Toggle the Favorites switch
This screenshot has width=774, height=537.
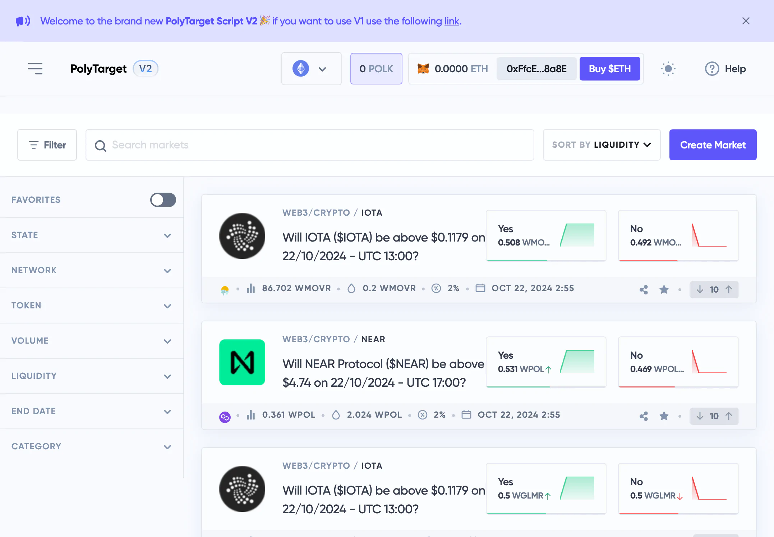pos(163,200)
